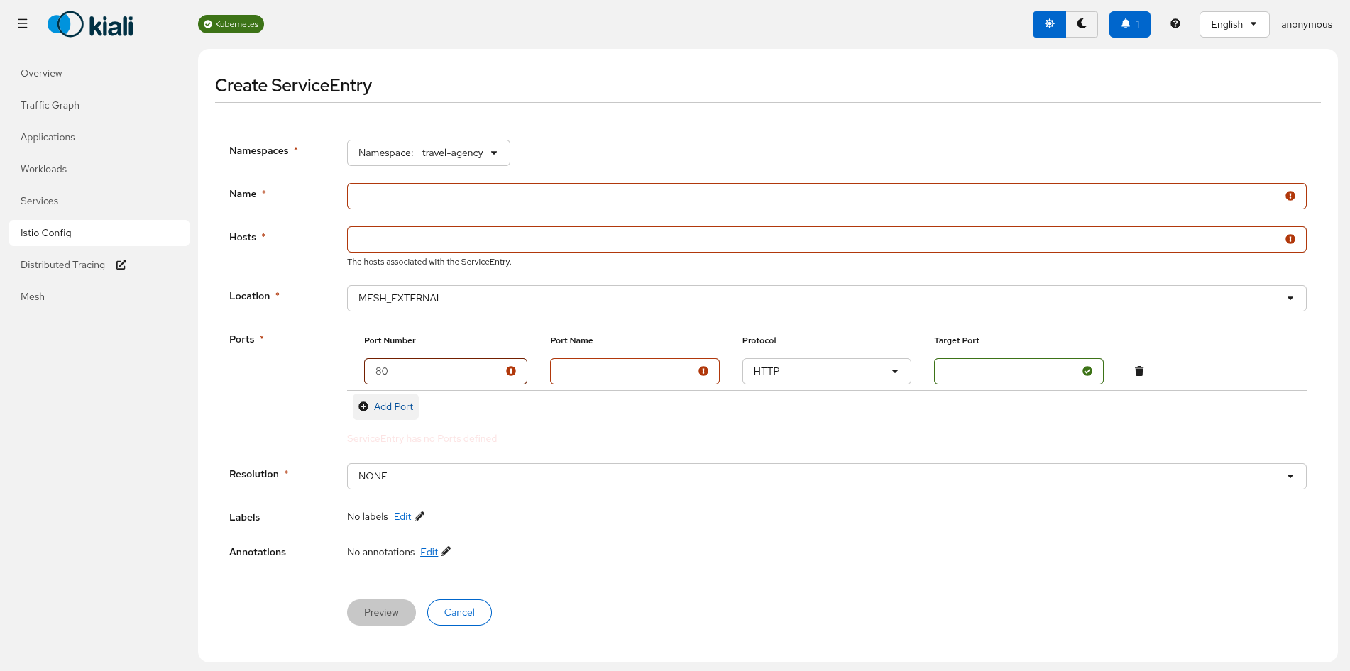Click the help question mark icon
The width and height of the screenshot is (1350, 671).
click(x=1175, y=23)
